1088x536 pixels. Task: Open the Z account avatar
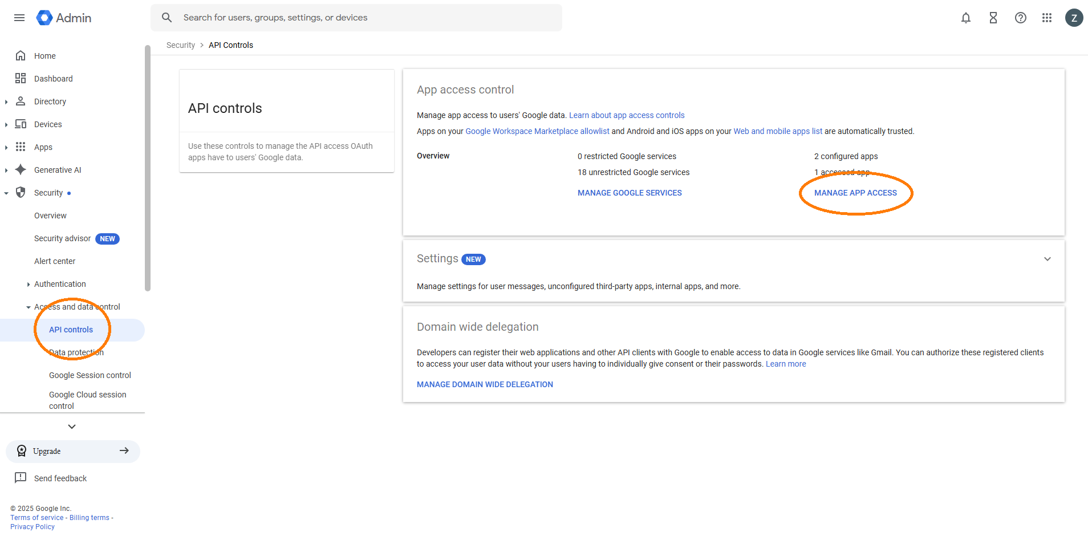[x=1074, y=18]
